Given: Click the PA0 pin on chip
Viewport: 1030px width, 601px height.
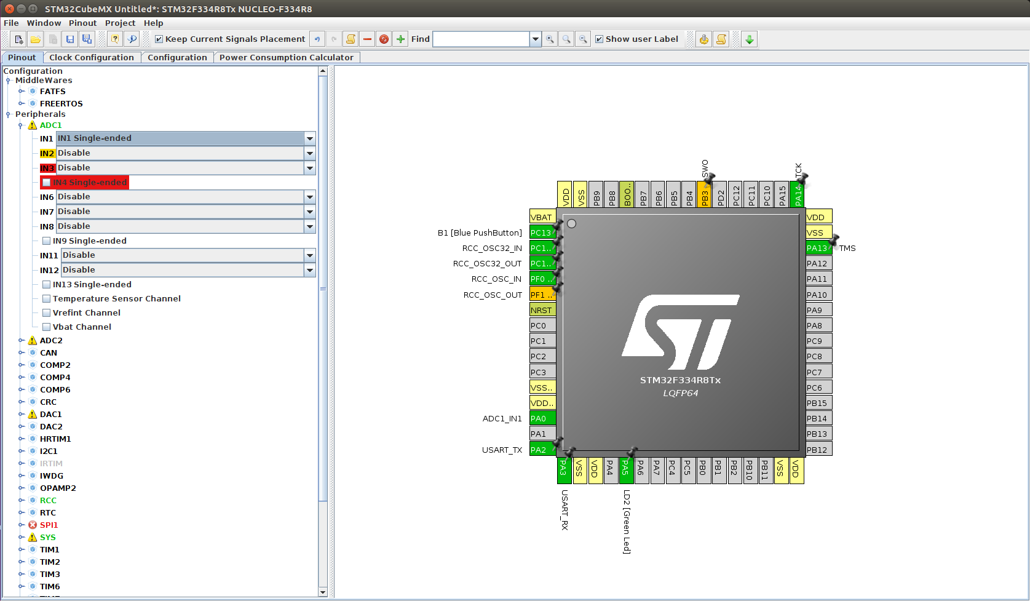Looking at the screenshot, I should point(542,418).
